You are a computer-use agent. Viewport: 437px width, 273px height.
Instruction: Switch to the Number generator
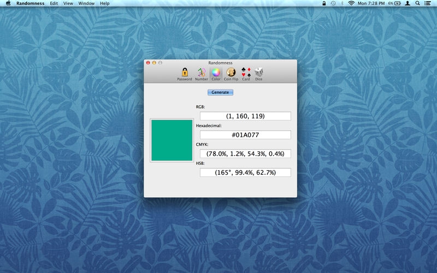click(201, 74)
